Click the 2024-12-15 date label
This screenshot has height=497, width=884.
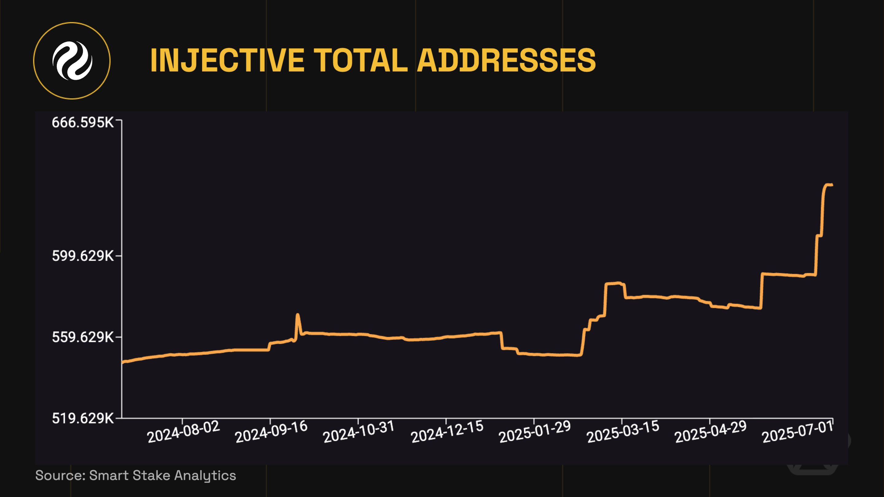point(447,432)
